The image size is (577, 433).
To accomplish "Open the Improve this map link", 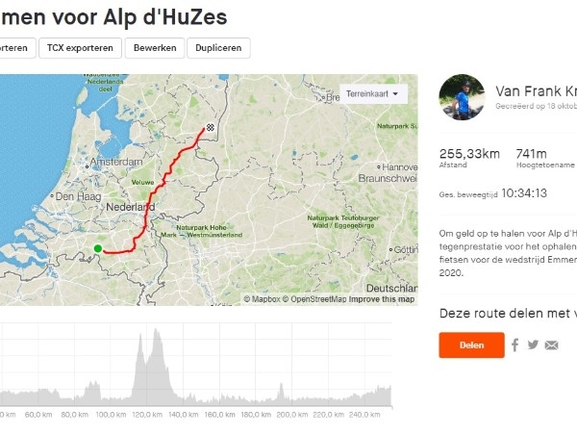I will pyautogui.click(x=382, y=299).
